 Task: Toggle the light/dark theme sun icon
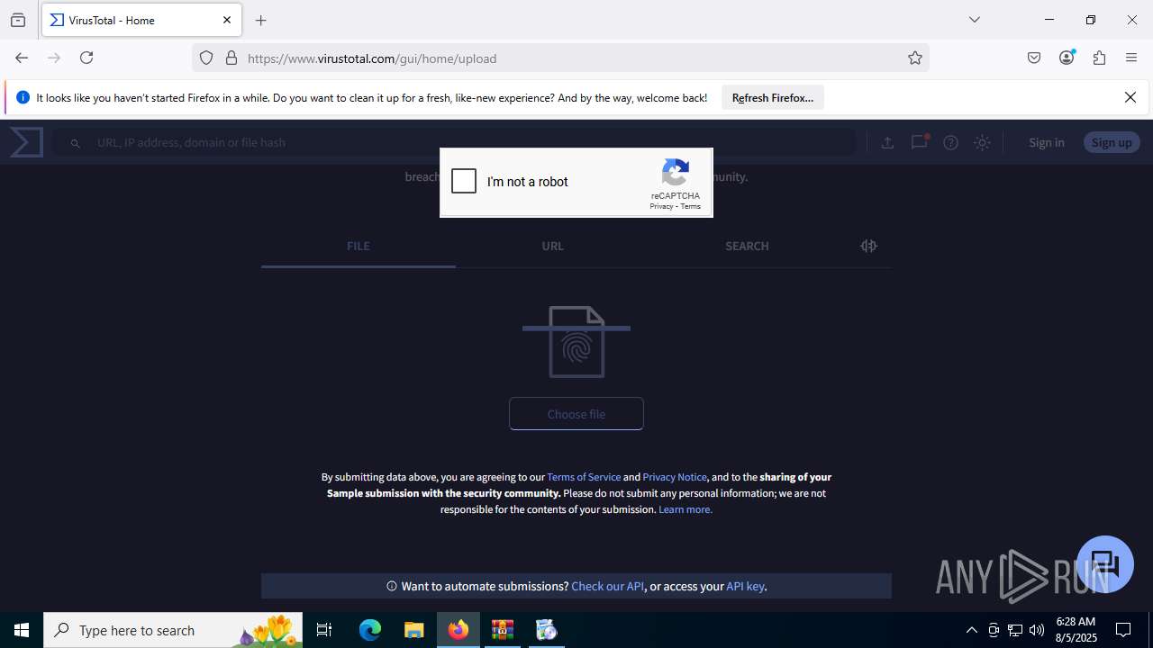tap(982, 142)
